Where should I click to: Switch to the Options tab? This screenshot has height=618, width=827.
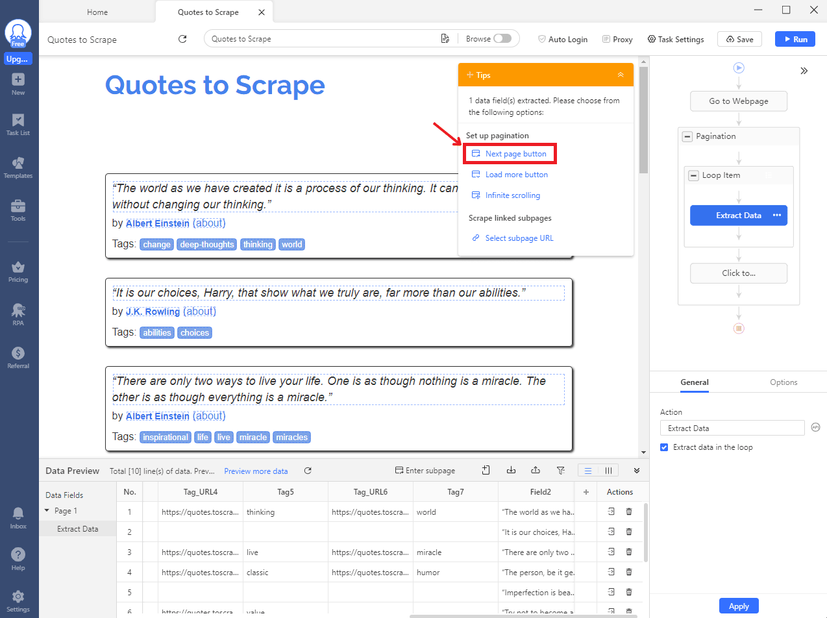pos(783,382)
